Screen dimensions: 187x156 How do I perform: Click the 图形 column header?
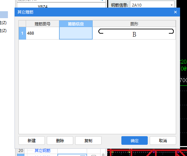click(134, 24)
